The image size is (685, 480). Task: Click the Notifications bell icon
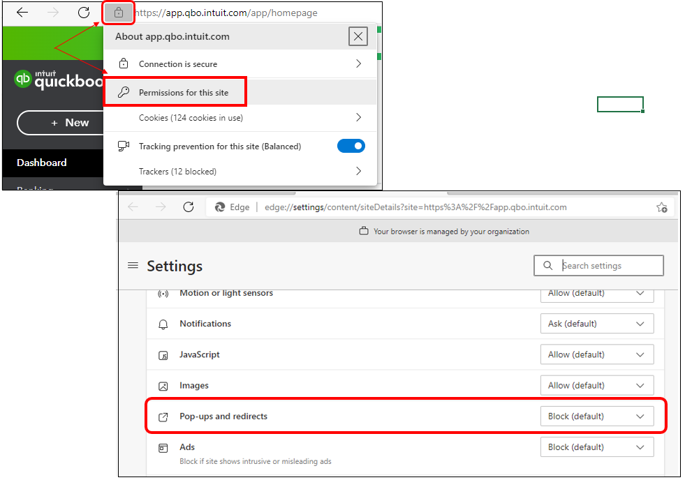point(163,324)
